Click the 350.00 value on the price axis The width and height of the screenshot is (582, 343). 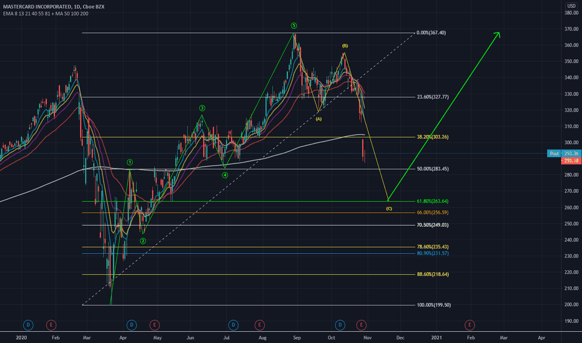(x=571, y=61)
